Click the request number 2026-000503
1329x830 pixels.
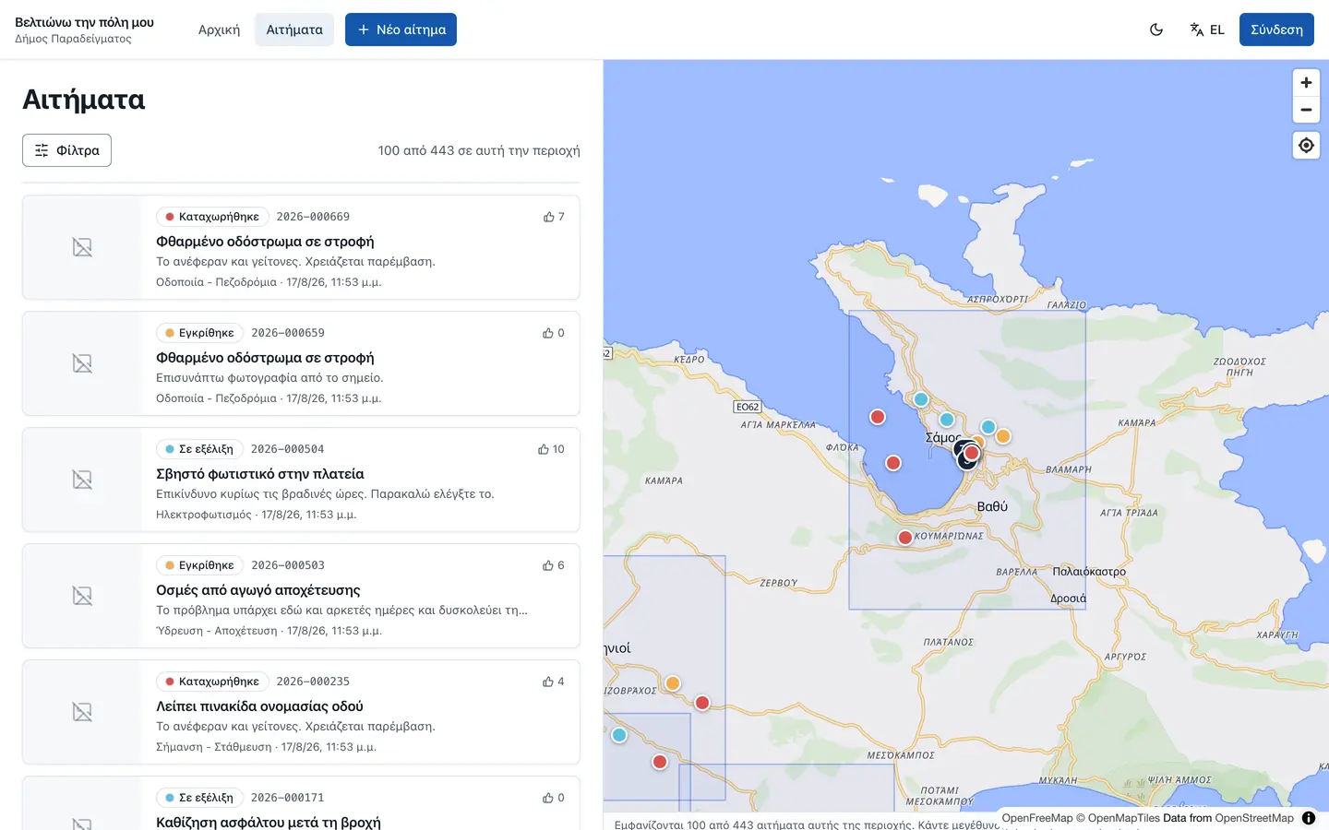(288, 565)
